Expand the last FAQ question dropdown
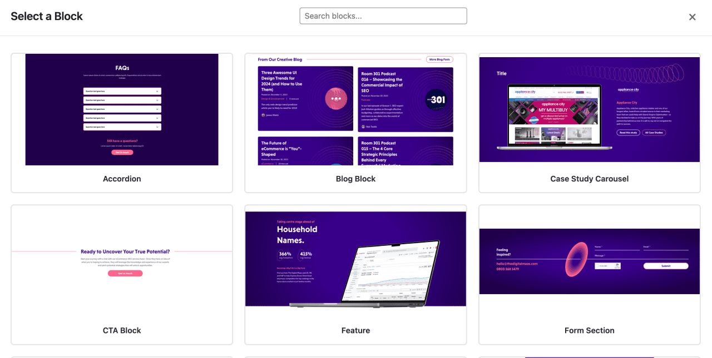 click(x=122, y=127)
